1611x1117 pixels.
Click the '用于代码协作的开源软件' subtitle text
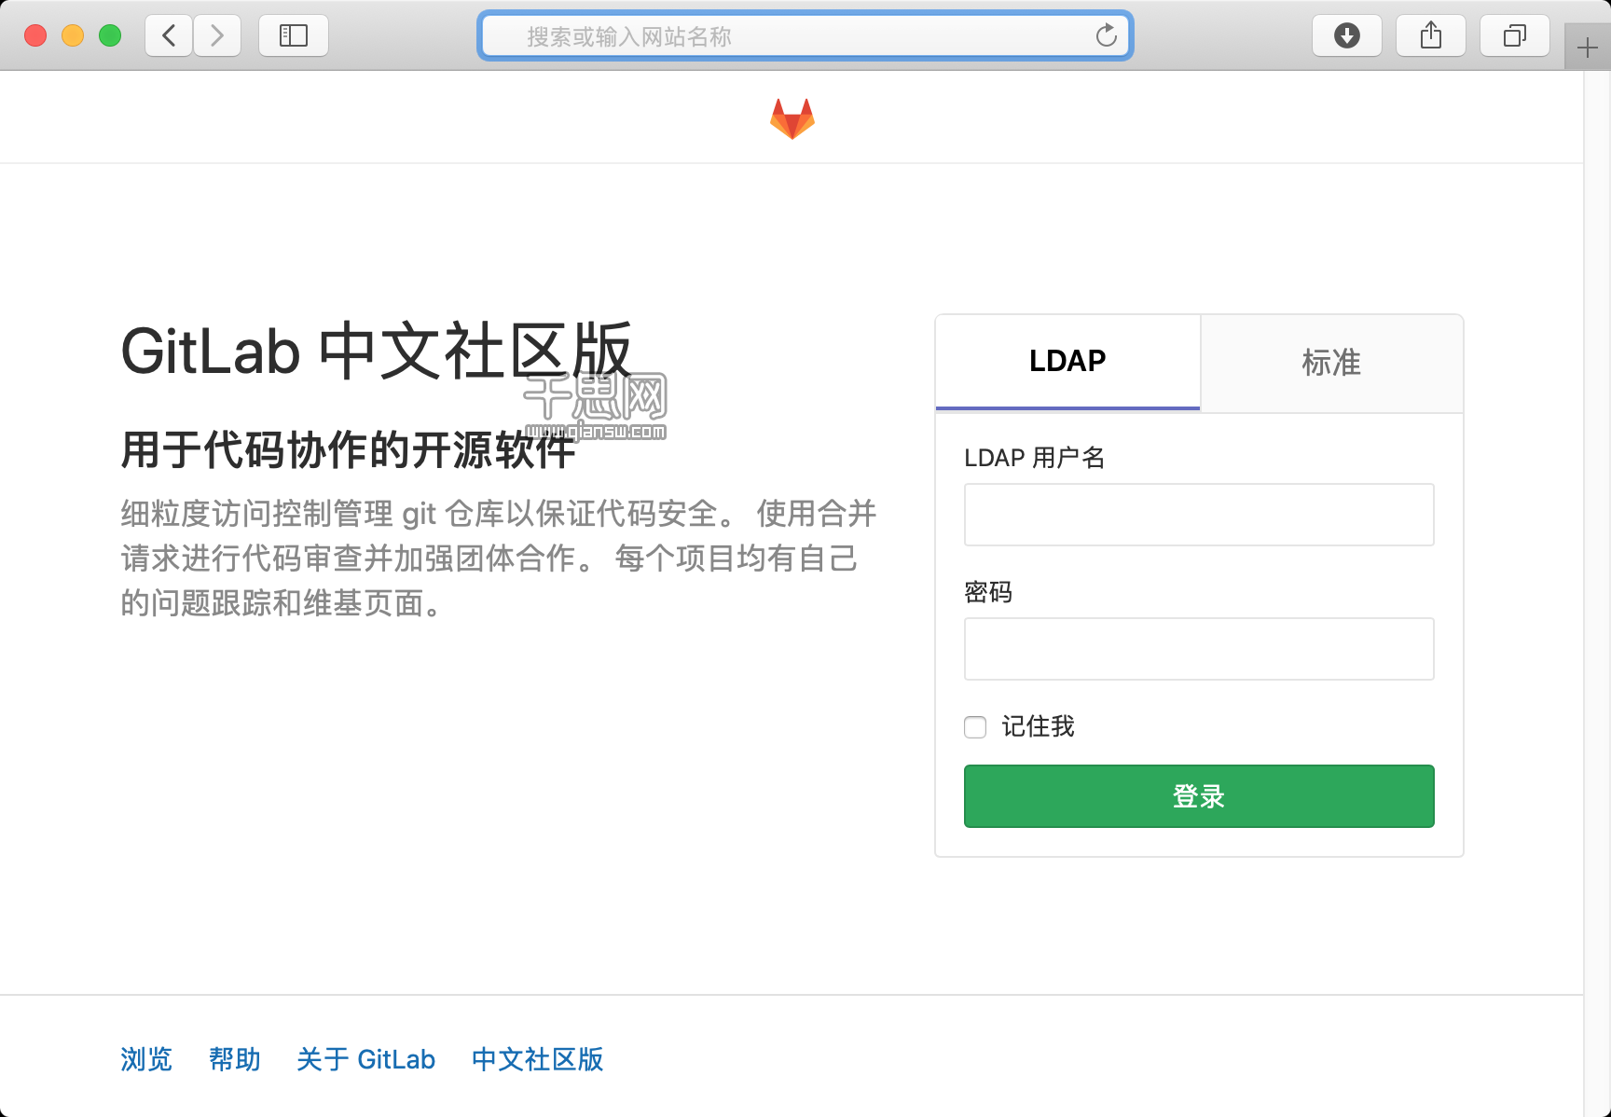tap(349, 450)
